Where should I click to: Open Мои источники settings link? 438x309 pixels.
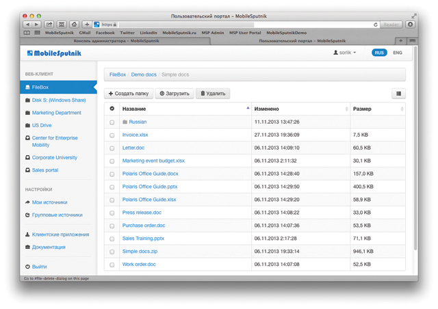[x=49, y=202]
